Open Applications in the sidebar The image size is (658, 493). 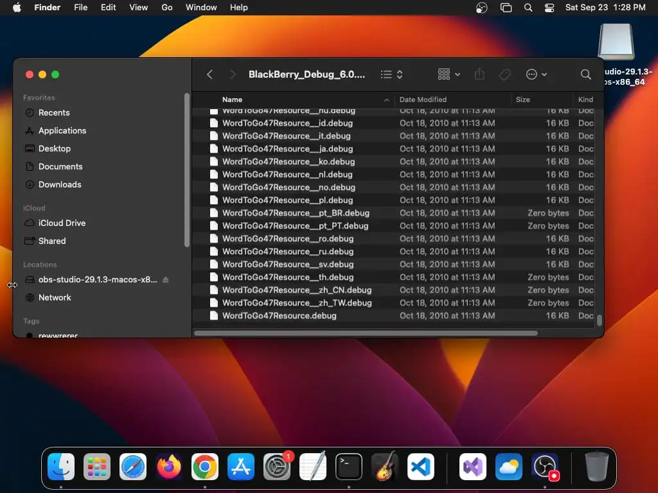click(62, 131)
